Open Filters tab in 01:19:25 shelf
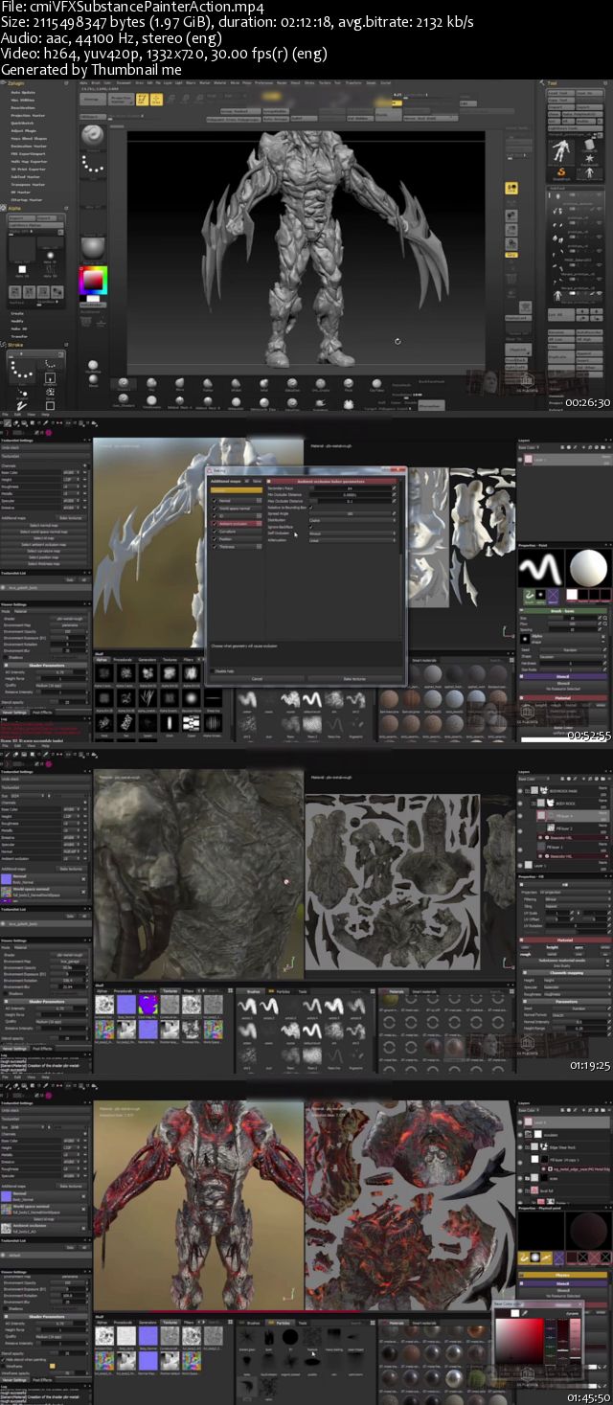The height and width of the screenshot is (1405, 613). click(189, 990)
